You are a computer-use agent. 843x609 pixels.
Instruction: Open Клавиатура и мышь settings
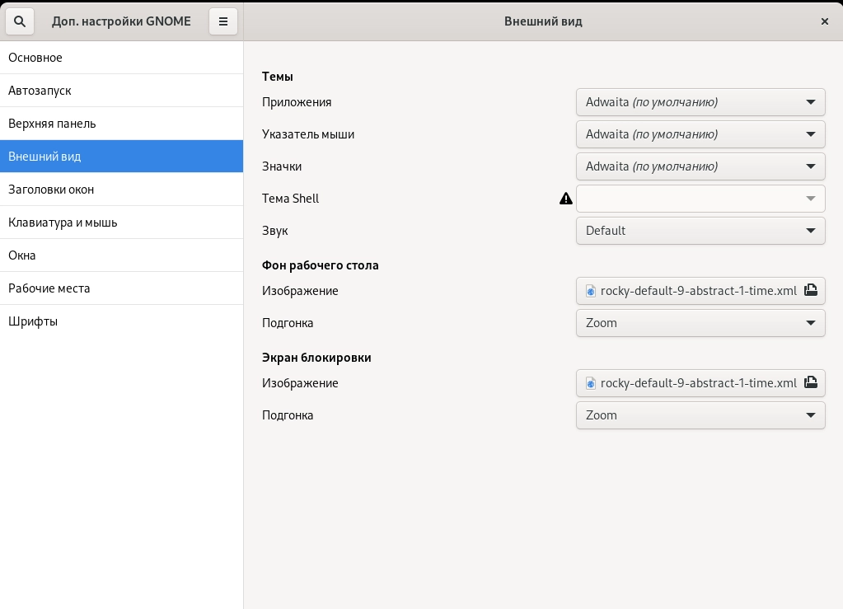click(x=121, y=223)
